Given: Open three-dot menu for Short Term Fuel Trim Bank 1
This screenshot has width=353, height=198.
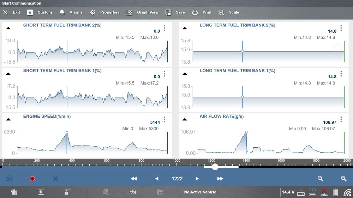Looking at the screenshot, I should click(164, 74).
